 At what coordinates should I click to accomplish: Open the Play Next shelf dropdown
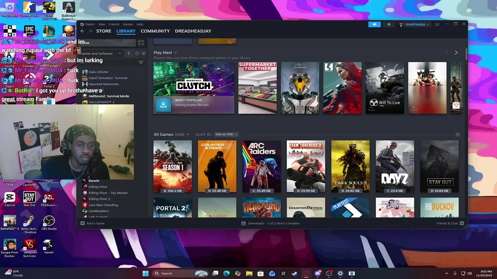point(176,52)
